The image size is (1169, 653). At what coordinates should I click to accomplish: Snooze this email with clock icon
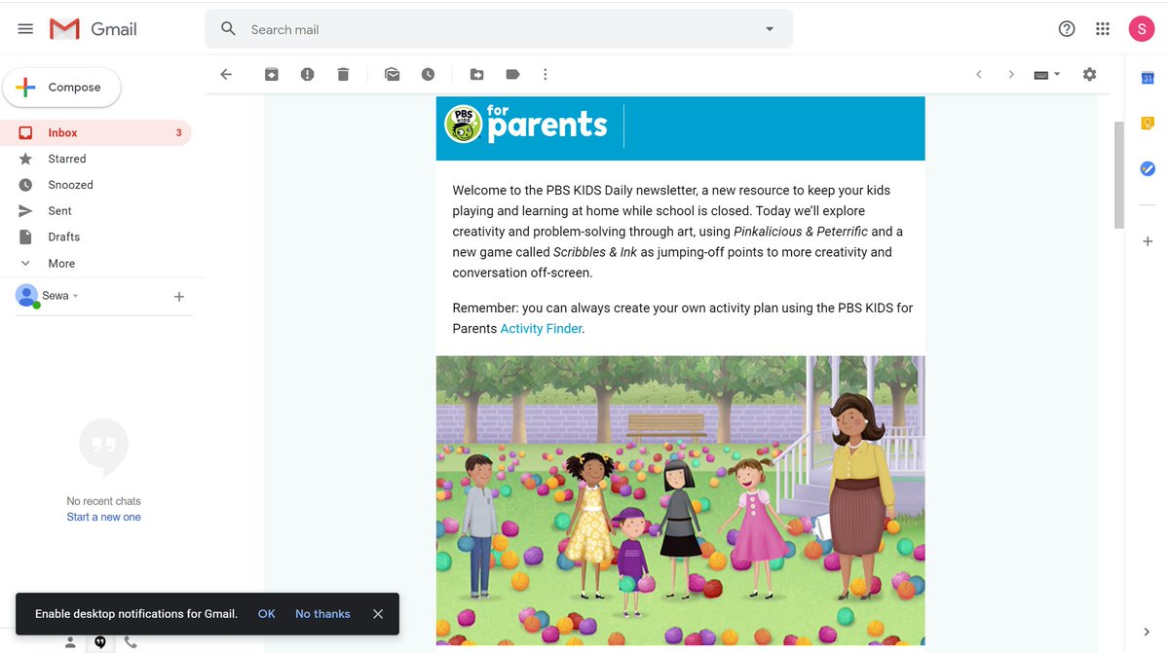[x=428, y=74]
